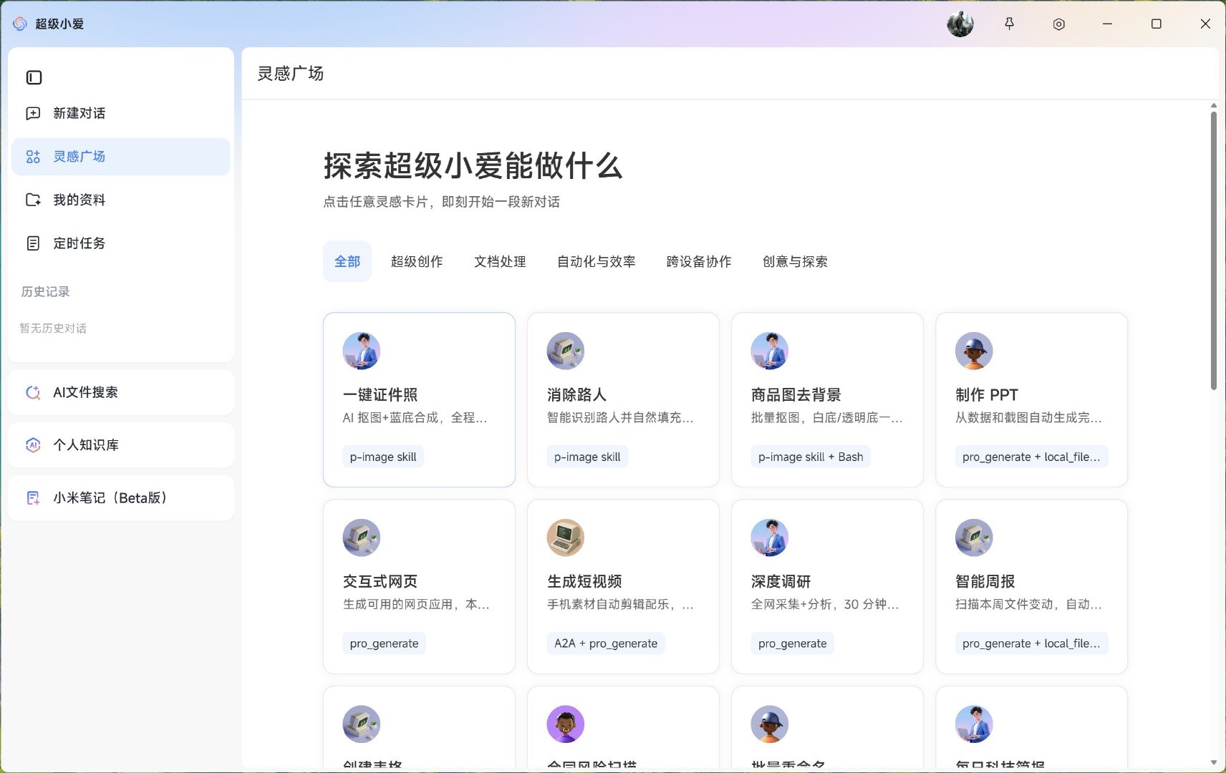This screenshot has height=773, width=1226.
Task: Switch to the 自动化与效率 tab
Action: 597,261
